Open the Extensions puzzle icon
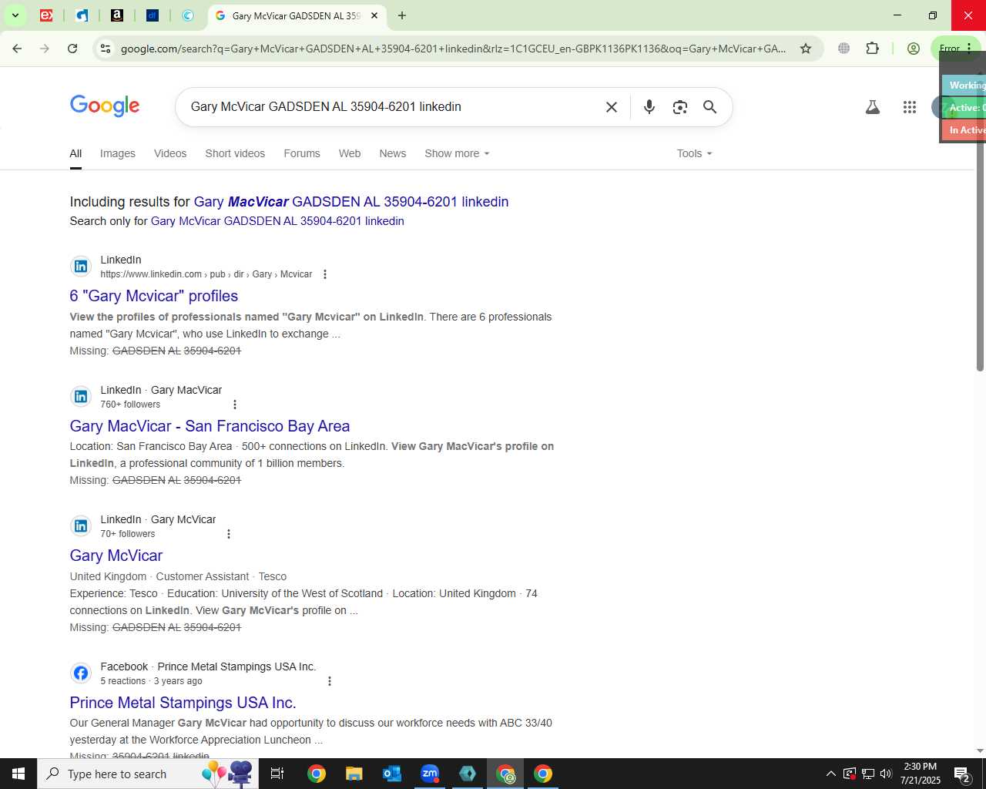This screenshot has width=986, height=789. point(872,49)
